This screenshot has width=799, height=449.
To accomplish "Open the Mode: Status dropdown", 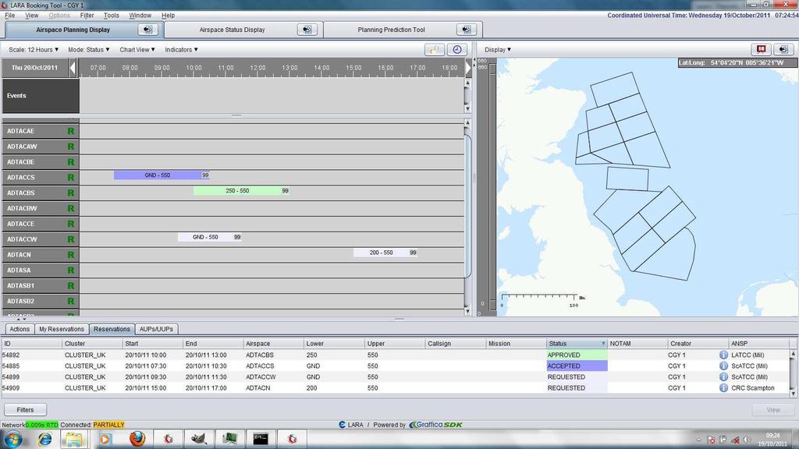I will 89,50.
